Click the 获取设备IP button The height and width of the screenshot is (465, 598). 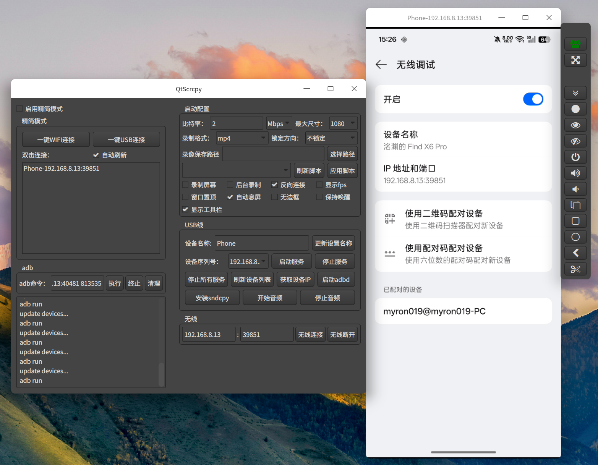[x=295, y=279]
